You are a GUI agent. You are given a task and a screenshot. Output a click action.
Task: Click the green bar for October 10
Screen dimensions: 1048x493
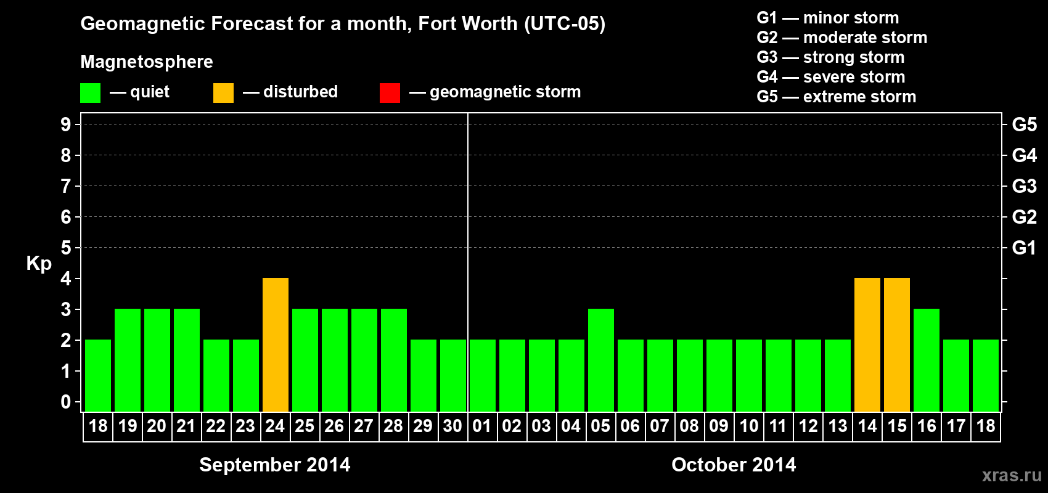tap(749, 376)
